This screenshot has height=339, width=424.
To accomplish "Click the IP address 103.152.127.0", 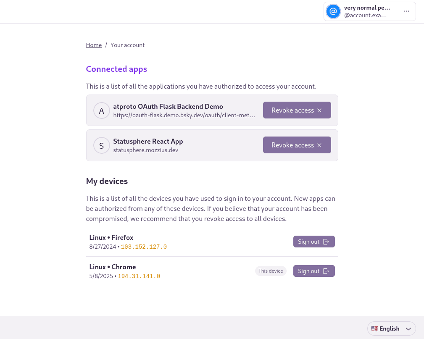I will [144, 247].
